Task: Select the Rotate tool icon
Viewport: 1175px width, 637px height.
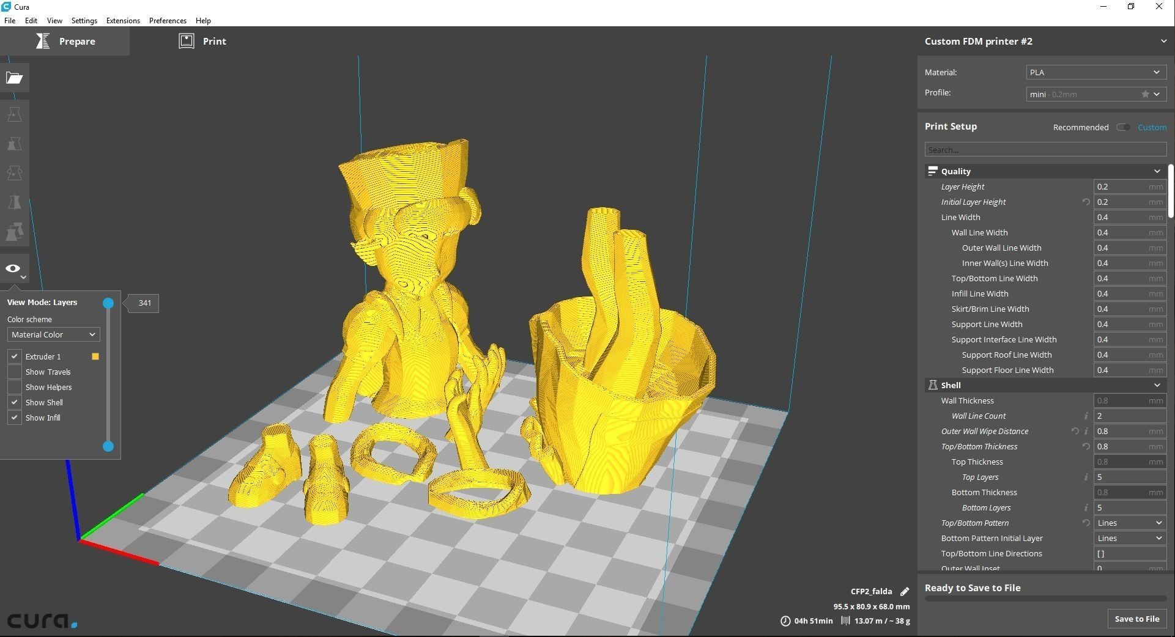Action: coord(15,173)
